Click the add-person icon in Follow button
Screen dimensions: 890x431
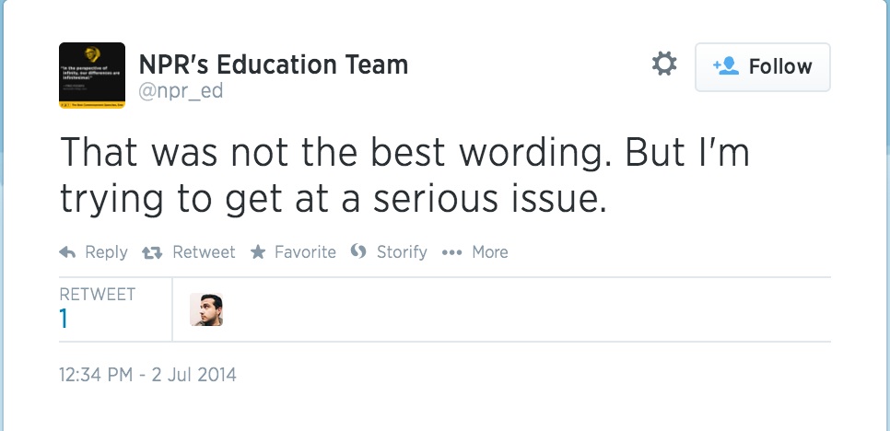click(726, 66)
